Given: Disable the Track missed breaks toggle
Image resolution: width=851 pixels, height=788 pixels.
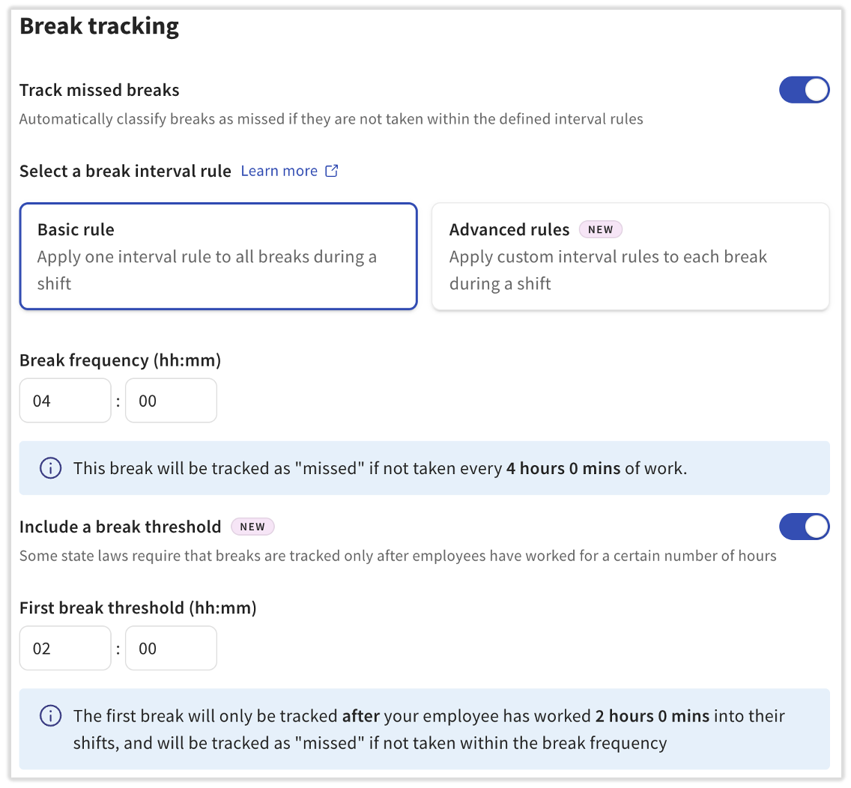Looking at the screenshot, I should pyautogui.click(x=804, y=90).
